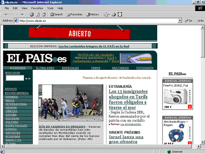Open the Help menu
The height and width of the screenshot is (154, 205).
click(x=60, y=8)
